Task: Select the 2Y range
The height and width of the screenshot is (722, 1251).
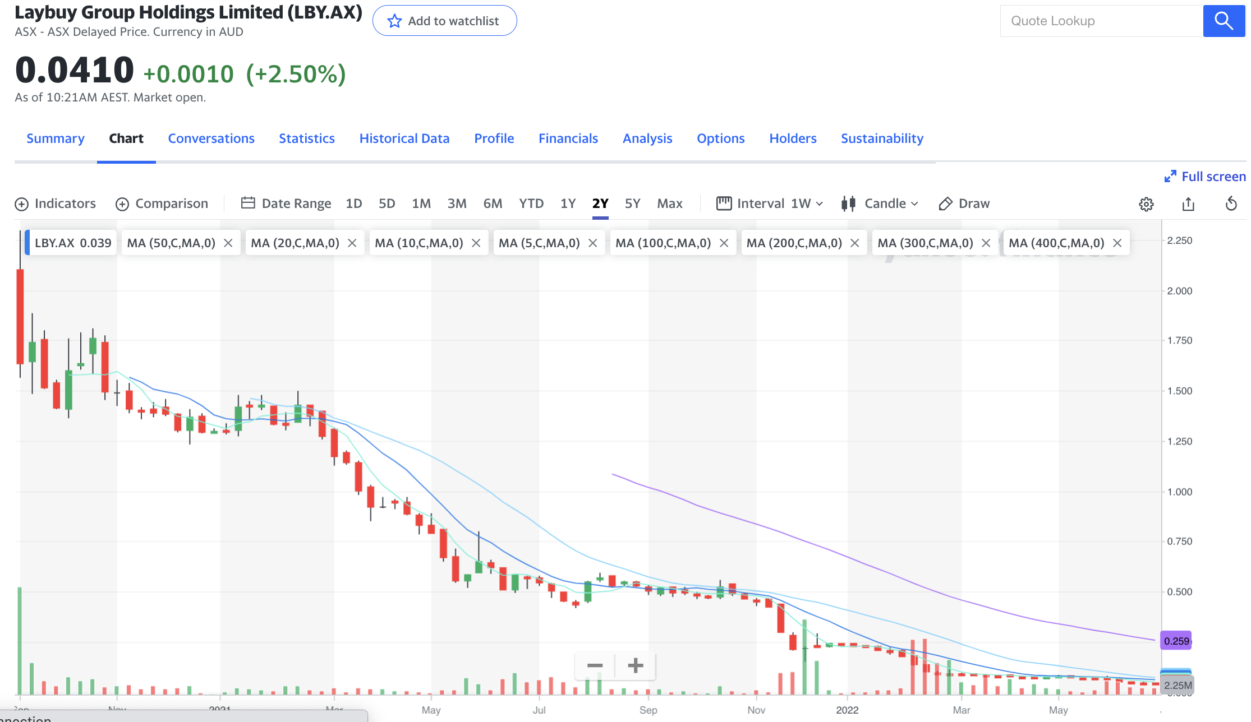Action: [x=600, y=203]
